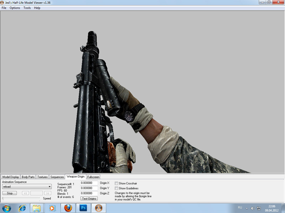
Task: Switch to the Model Display tab
Action: click(x=11, y=177)
